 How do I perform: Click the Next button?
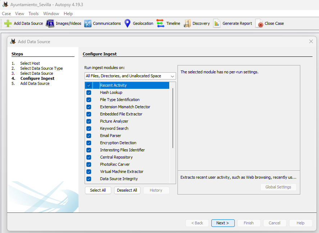223,223
